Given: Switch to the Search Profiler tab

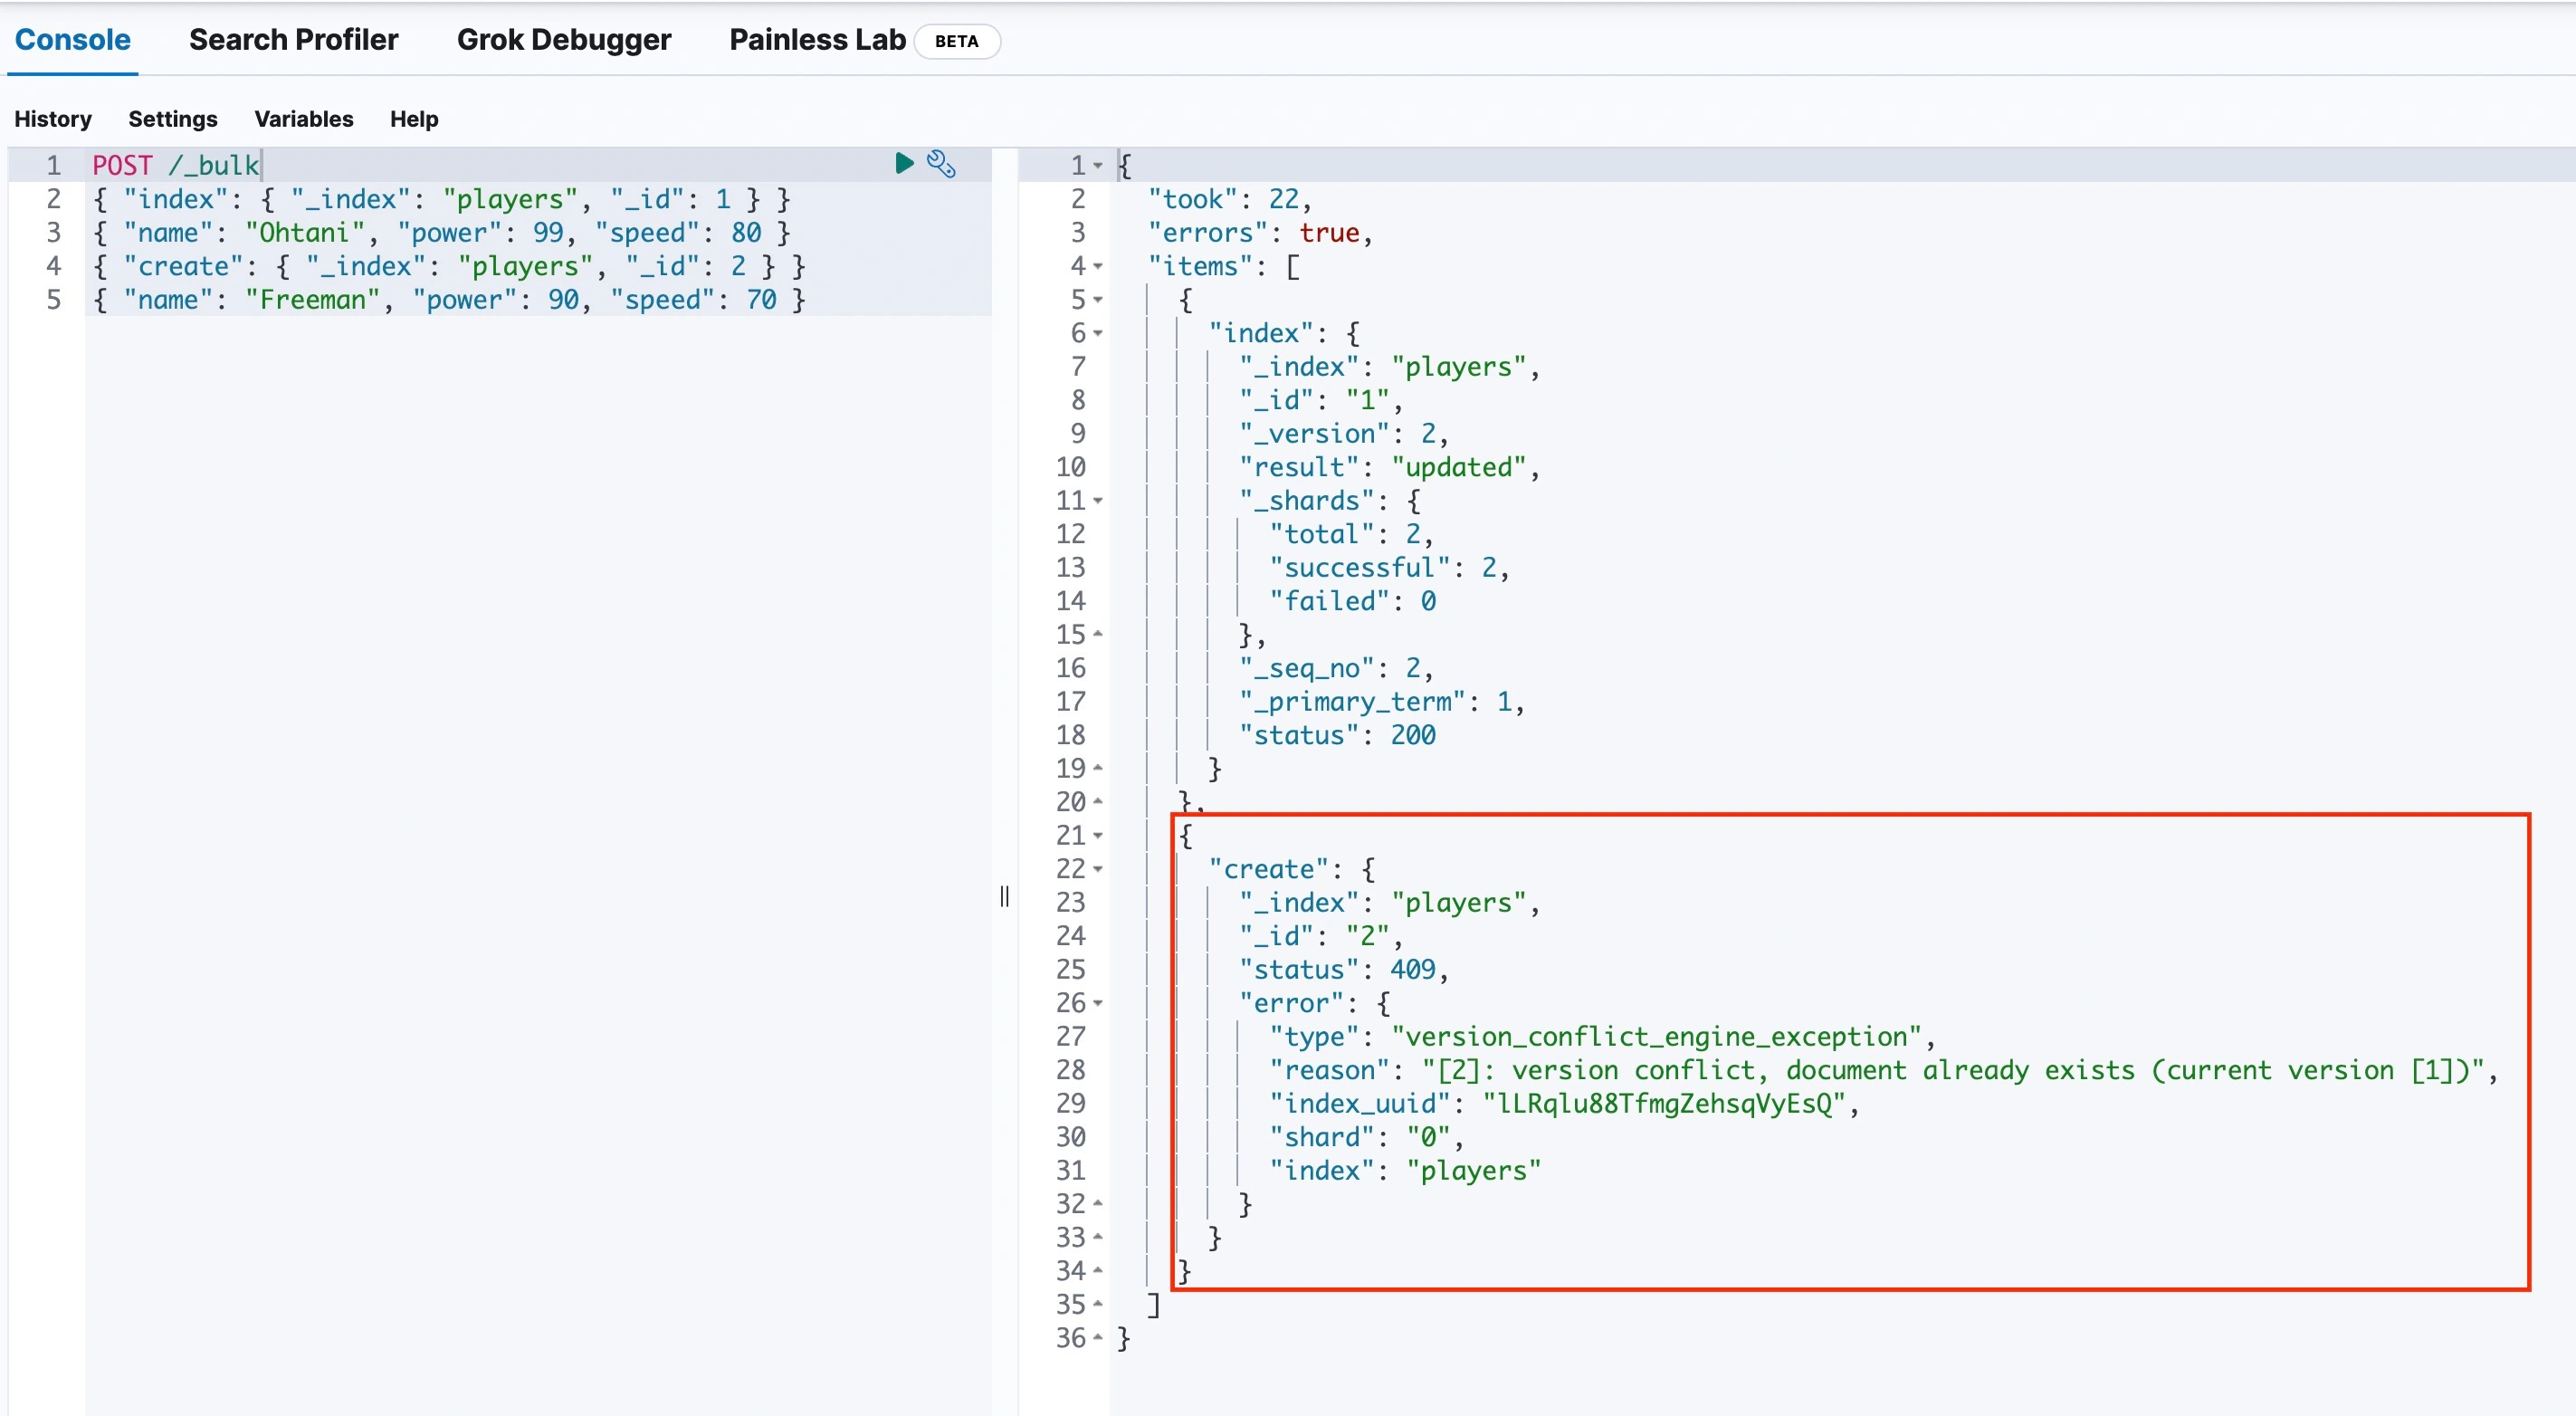Looking at the screenshot, I should 293,40.
